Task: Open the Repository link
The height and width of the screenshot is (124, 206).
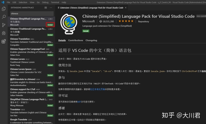Action: coord(143,21)
